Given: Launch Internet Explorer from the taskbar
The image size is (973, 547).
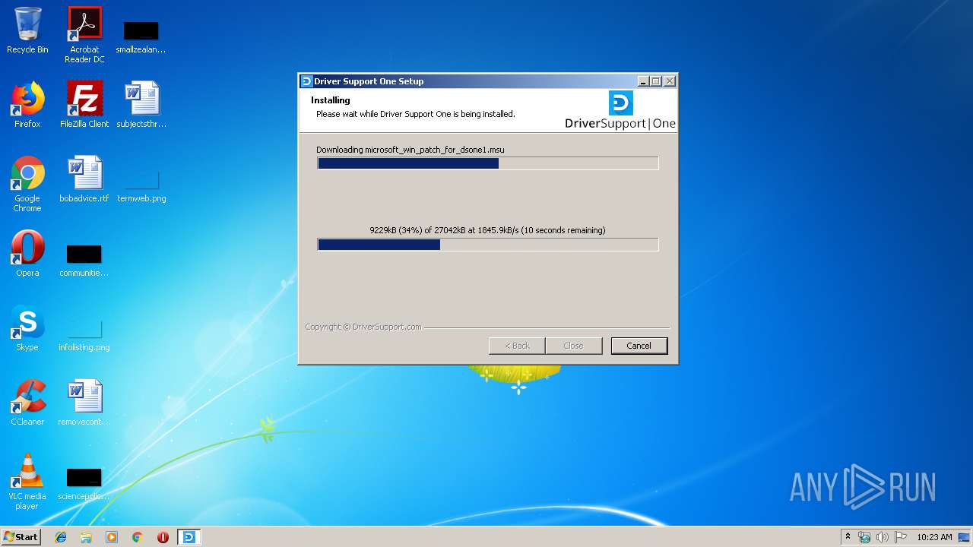Looking at the screenshot, I should pyautogui.click(x=61, y=537).
